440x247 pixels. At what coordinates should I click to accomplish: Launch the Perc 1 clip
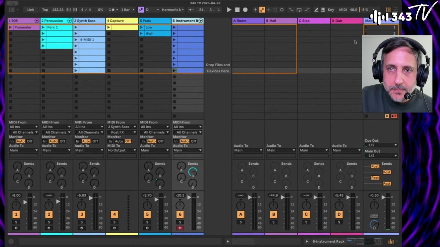pos(43,27)
